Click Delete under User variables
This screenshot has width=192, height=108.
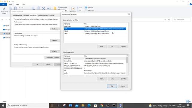pos(123,46)
